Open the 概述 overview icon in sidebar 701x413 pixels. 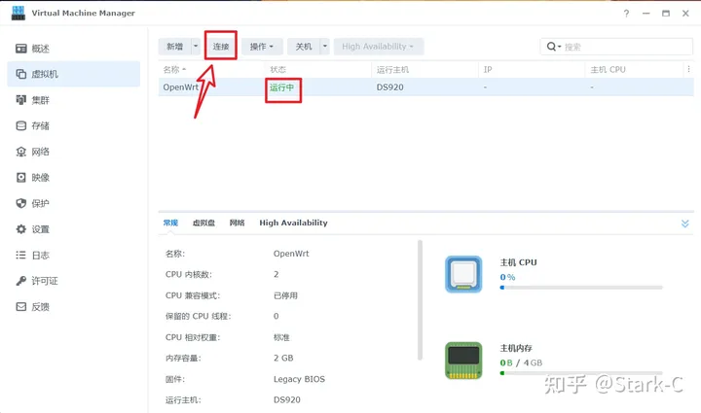pos(21,49)
